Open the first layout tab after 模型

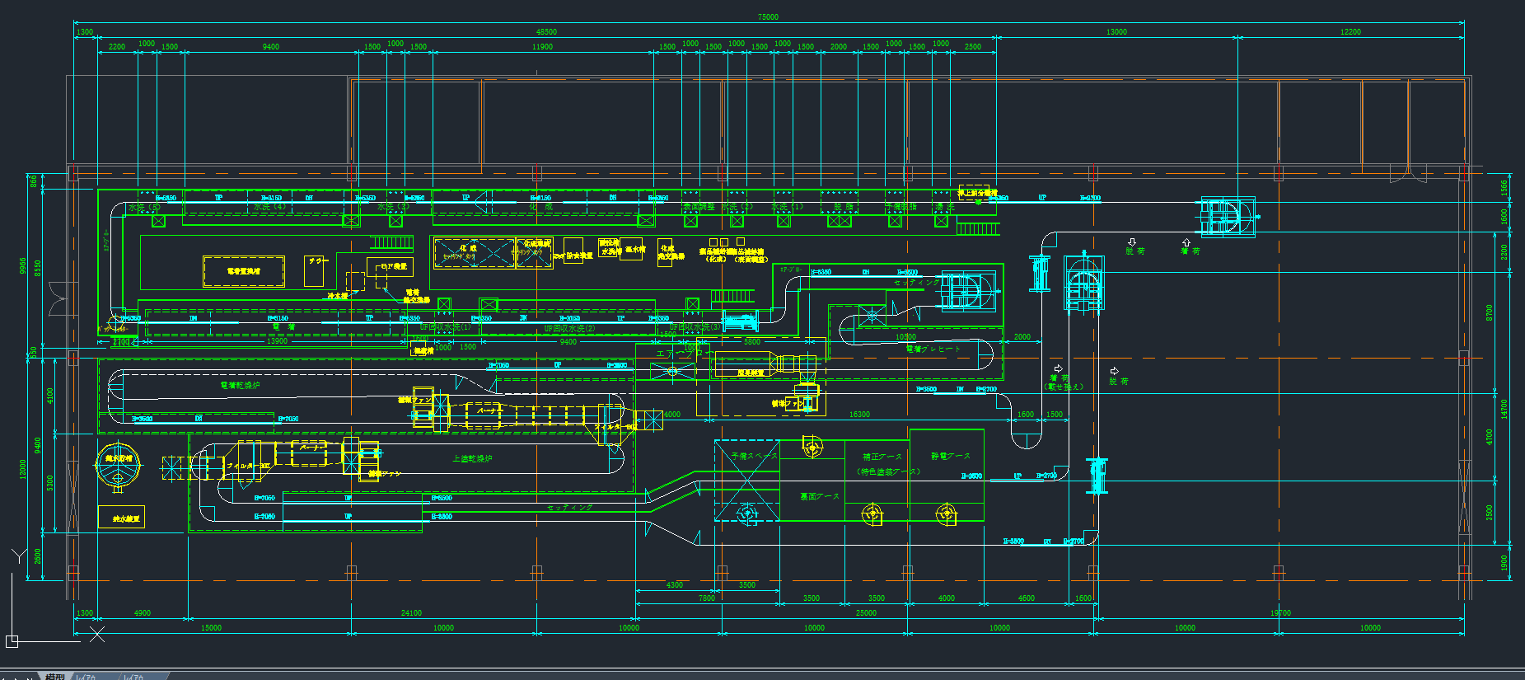(x=87, y=676)
